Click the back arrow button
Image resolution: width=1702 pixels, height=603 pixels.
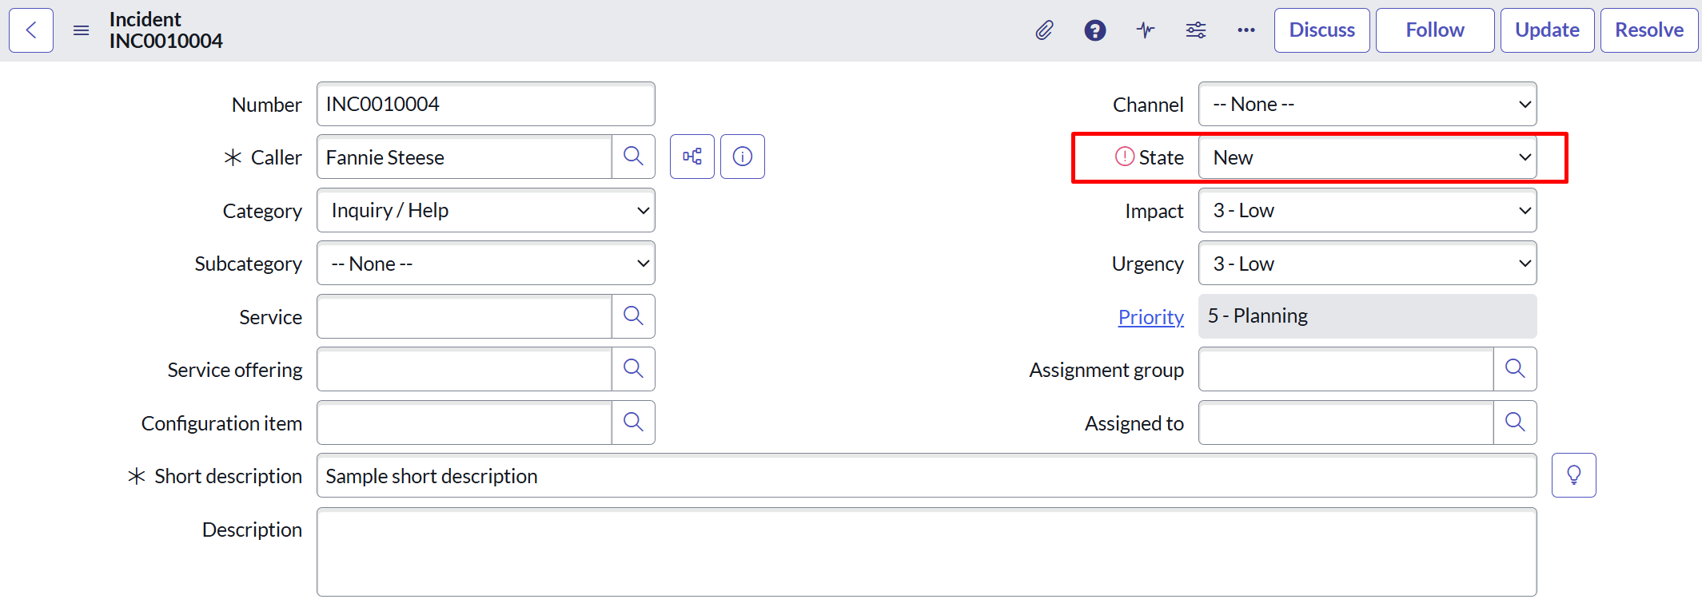coord(31,30)
